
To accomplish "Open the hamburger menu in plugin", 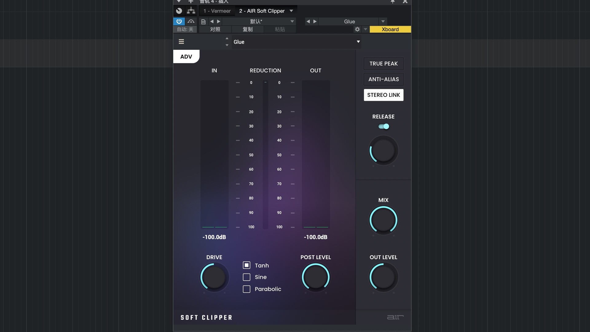I will click(181, 41).
